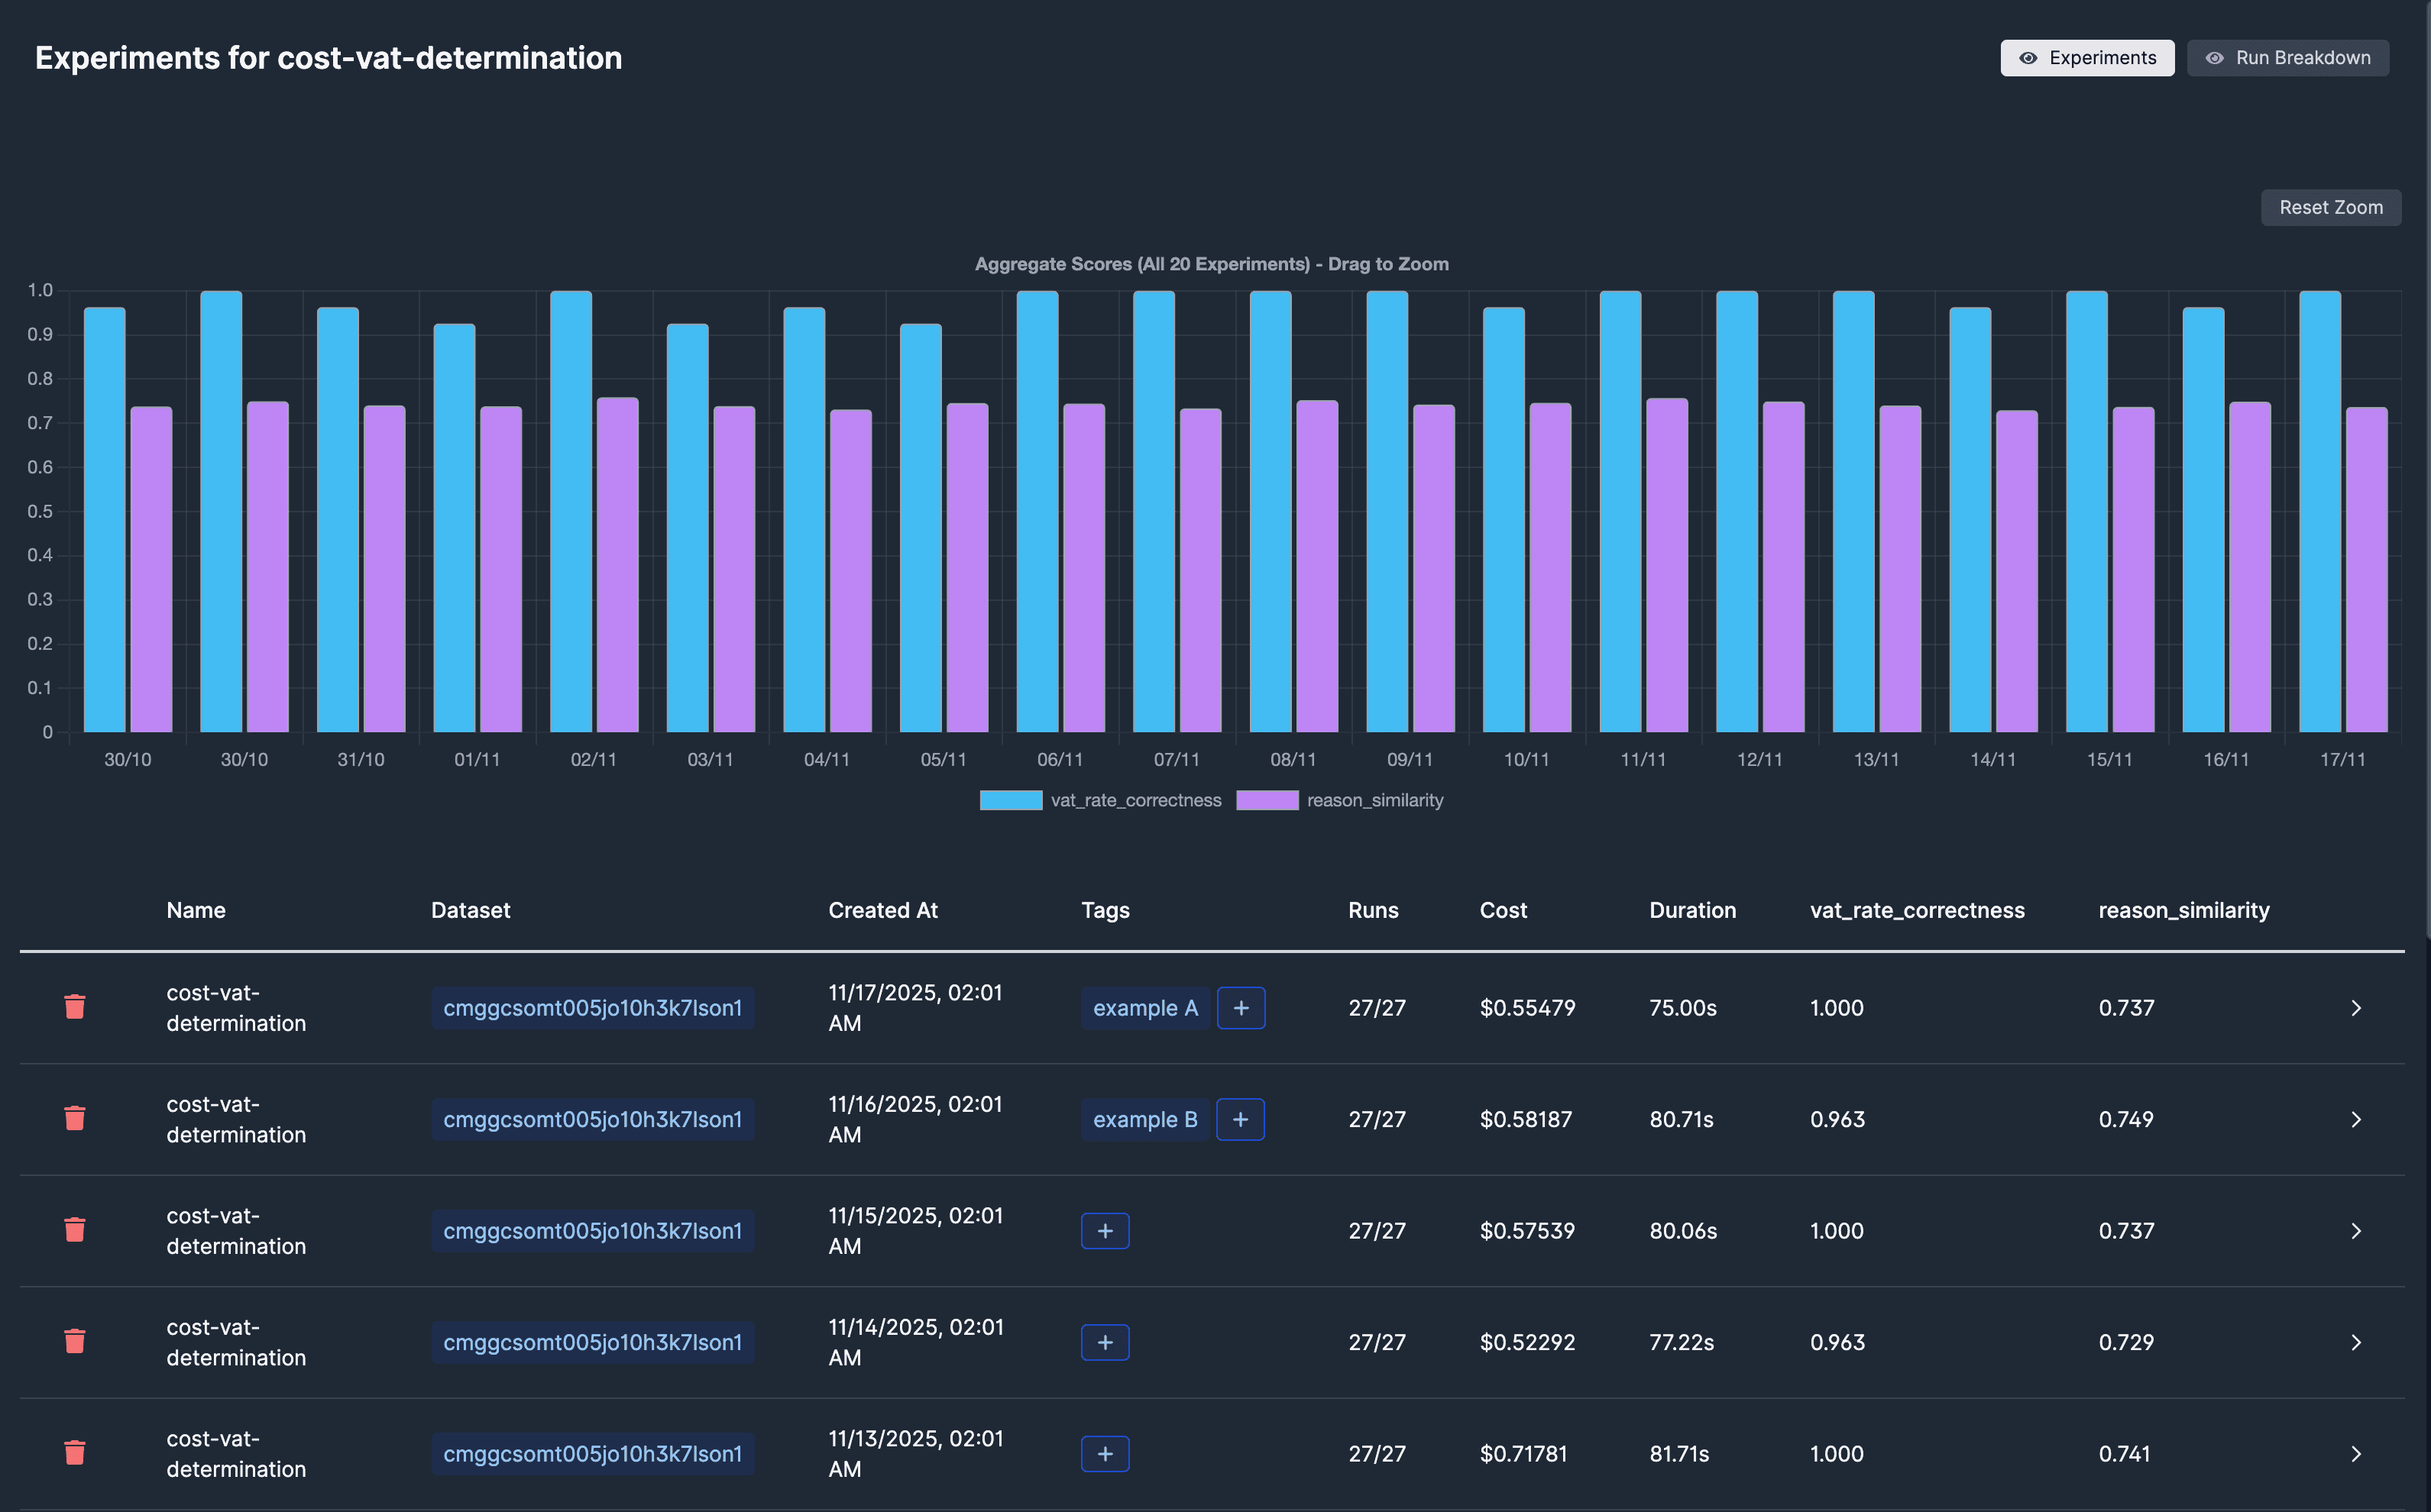Add a tag to the 11/14/2025 experiment

(x=1105, y=1342)
